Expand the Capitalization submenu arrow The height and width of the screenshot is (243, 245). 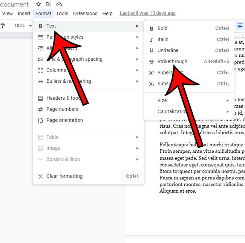(228, 112)
